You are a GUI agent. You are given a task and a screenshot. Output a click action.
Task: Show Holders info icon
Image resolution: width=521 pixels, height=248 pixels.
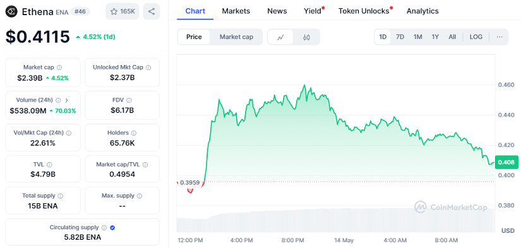pos(134,133)
